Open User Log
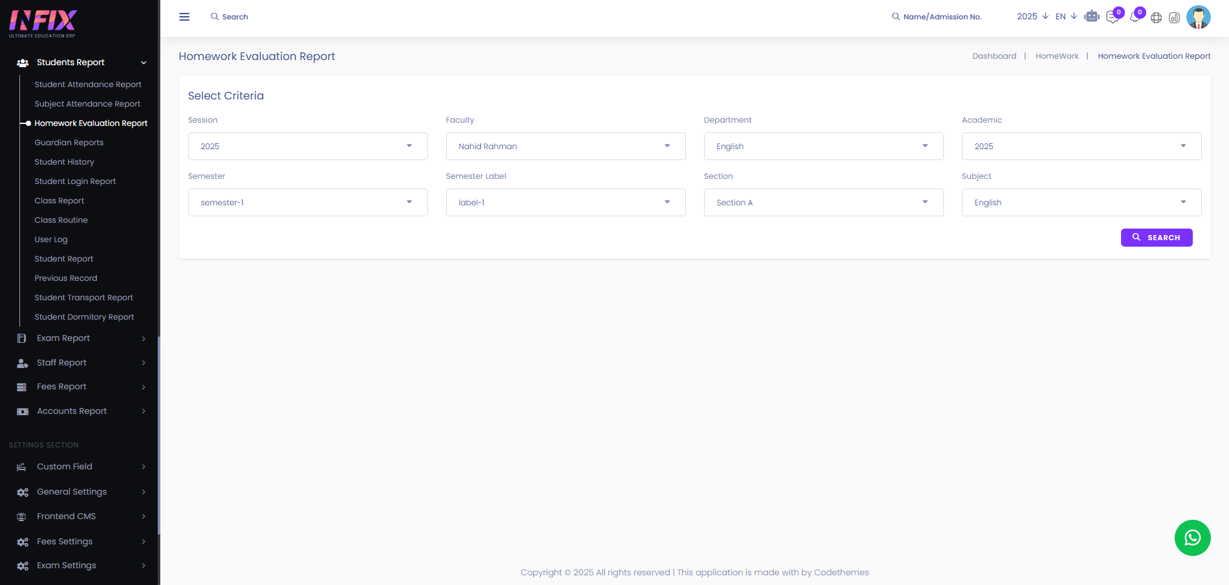The width and height of the screenshot is (1229, 585). (51, 240)
